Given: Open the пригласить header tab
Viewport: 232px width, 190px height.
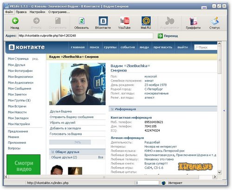Looking at the screenshot, I should 163,47.
